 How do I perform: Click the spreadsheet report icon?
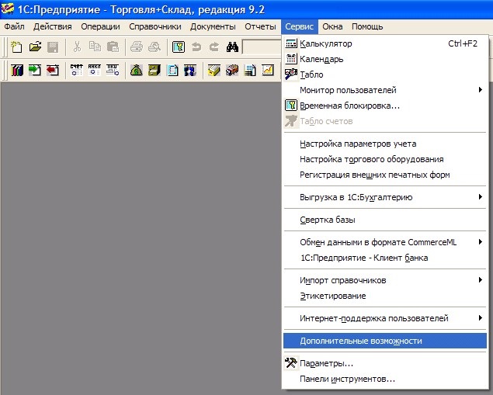[250, 70]
